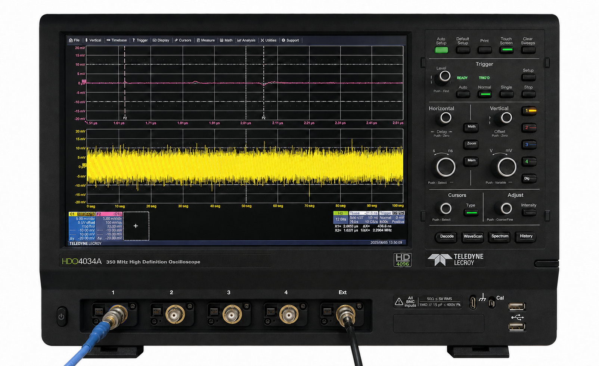Click the large horizontal s/ns timebase knob
Screen dimensions: 599x366
pyautogui.click(x=446, y=167)
